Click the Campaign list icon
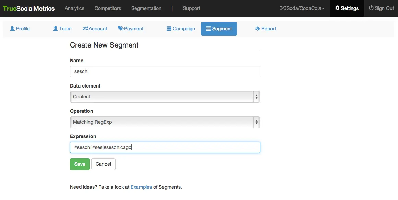This screenshot has height=200, width=398. coord(169,29)
